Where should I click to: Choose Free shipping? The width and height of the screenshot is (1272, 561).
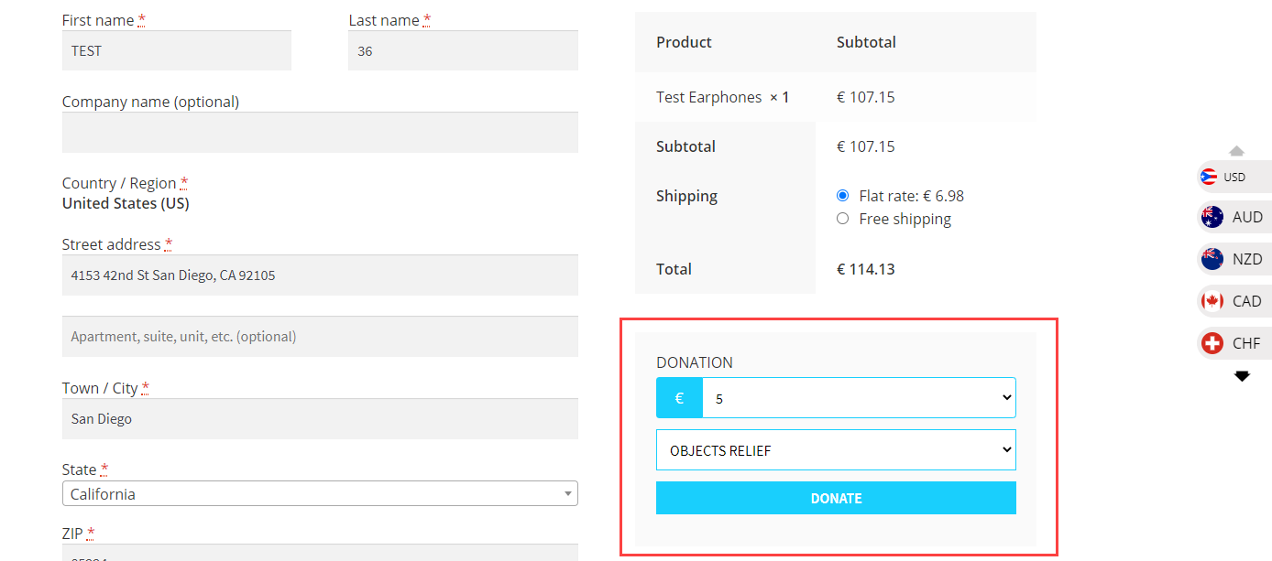point(842,219)
